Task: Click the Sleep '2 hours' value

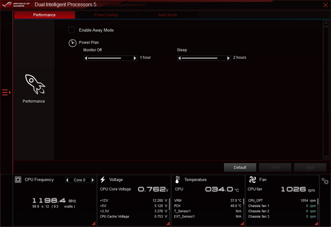Action: pos(240,57)
